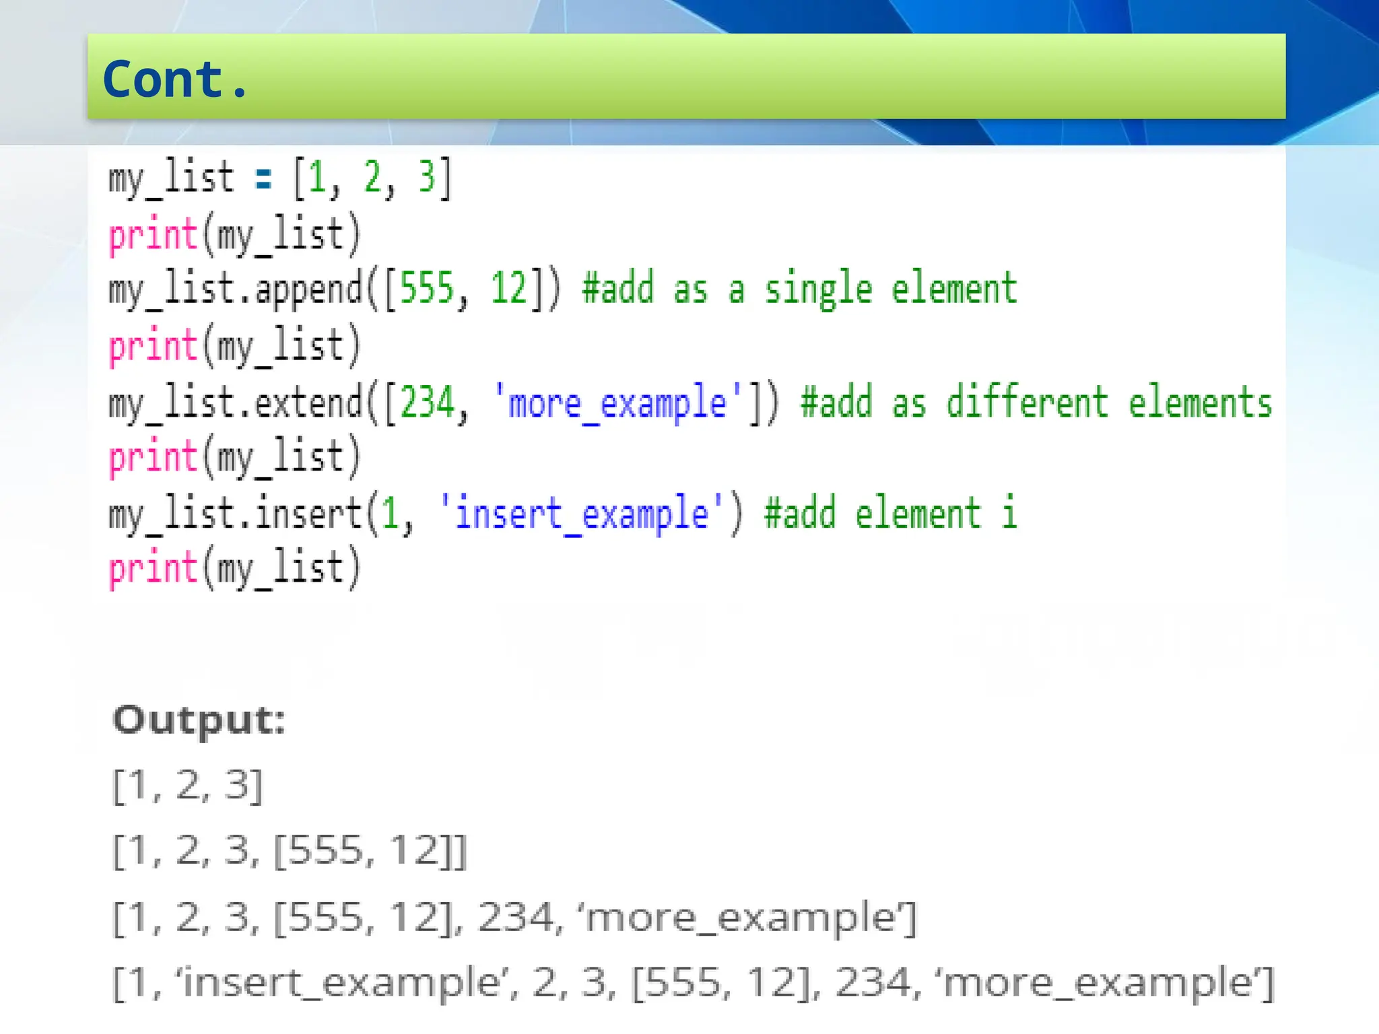Click the "my_list.extend([234, 'more_example'])" code

pos(444,403)
